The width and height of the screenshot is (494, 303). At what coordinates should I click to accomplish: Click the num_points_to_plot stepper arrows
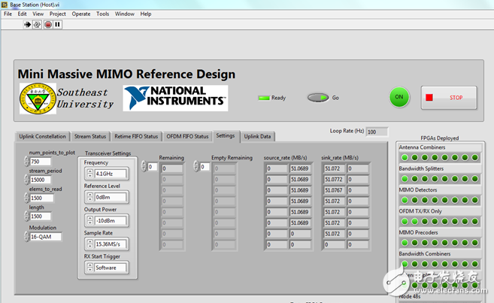26,161
